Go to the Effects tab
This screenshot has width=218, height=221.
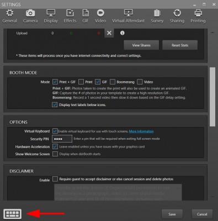point(70,17)
